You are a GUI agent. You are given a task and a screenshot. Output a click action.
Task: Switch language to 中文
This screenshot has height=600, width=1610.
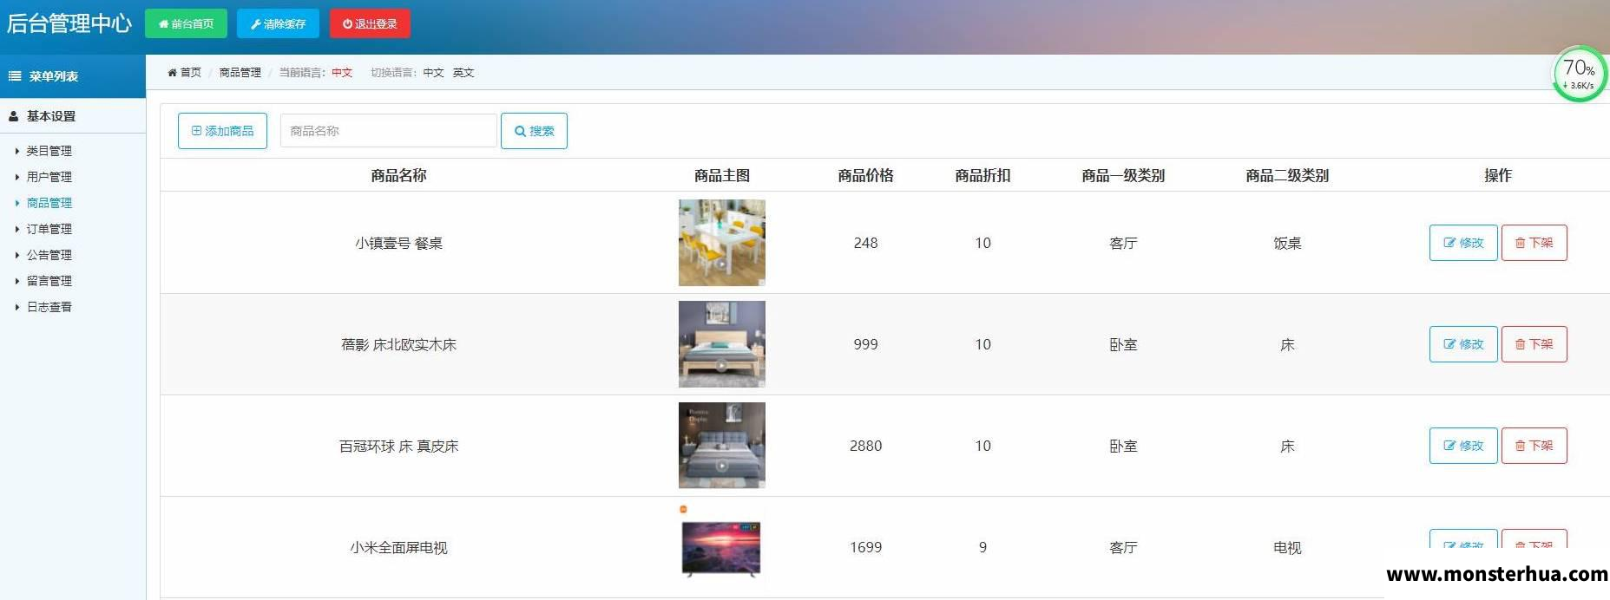pyautogui.click(x=433, y=73)
